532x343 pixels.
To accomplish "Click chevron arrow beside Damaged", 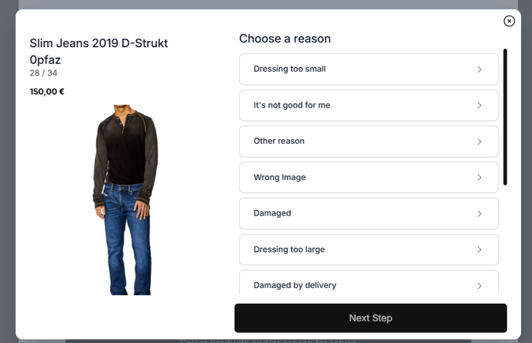I will (479, 214).
